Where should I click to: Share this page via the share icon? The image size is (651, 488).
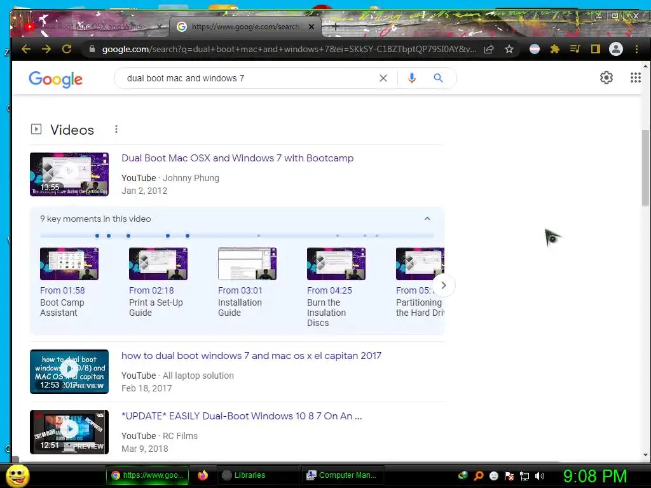pyautogui.click(x=489, y=50)
